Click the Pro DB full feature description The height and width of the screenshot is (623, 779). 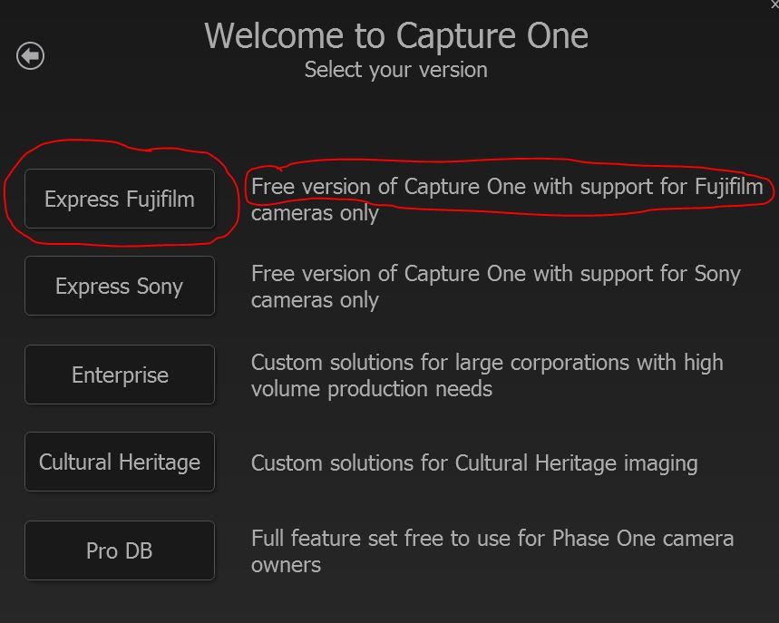pos(492,539)
